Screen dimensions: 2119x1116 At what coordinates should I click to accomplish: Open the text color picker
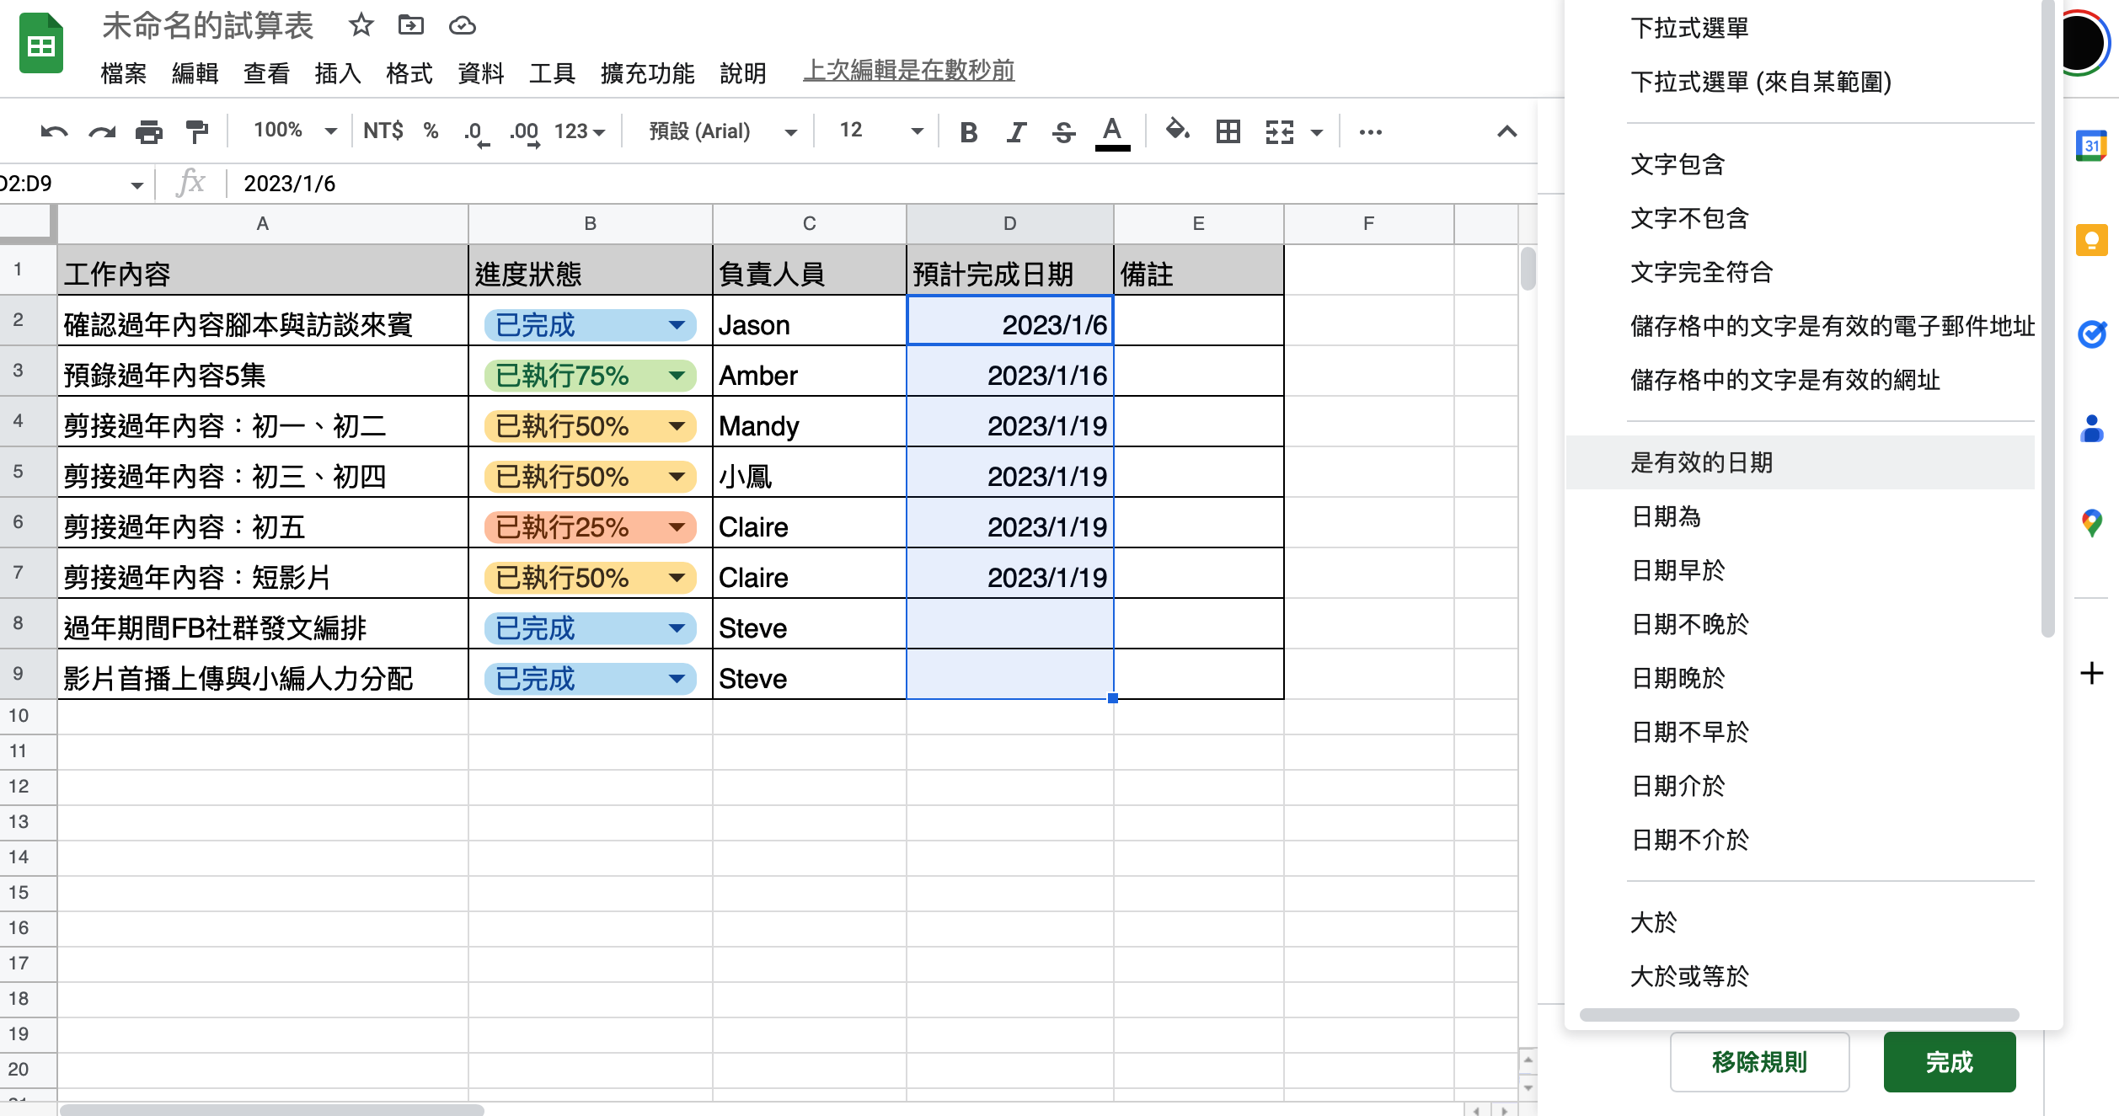(1111, 131)
